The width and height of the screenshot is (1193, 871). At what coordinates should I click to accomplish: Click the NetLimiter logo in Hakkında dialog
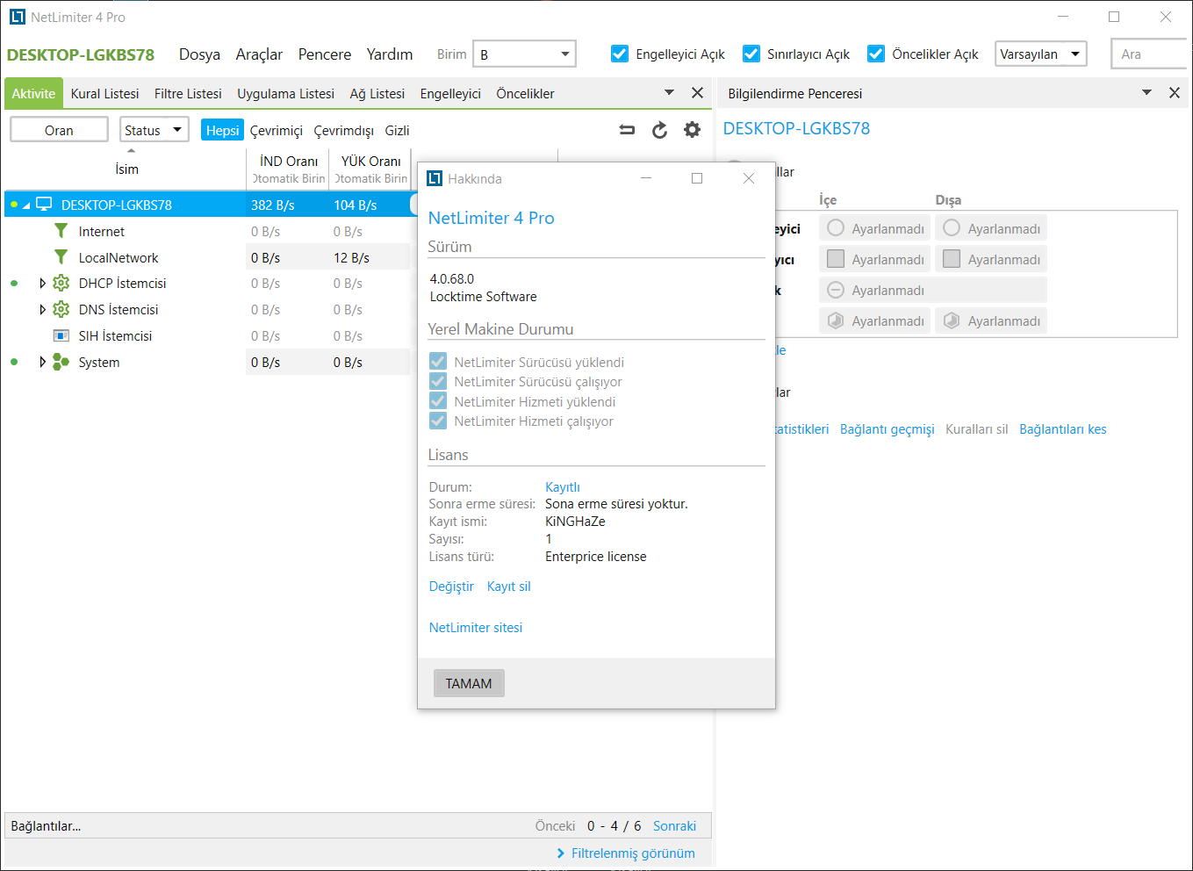coord(434,178)
